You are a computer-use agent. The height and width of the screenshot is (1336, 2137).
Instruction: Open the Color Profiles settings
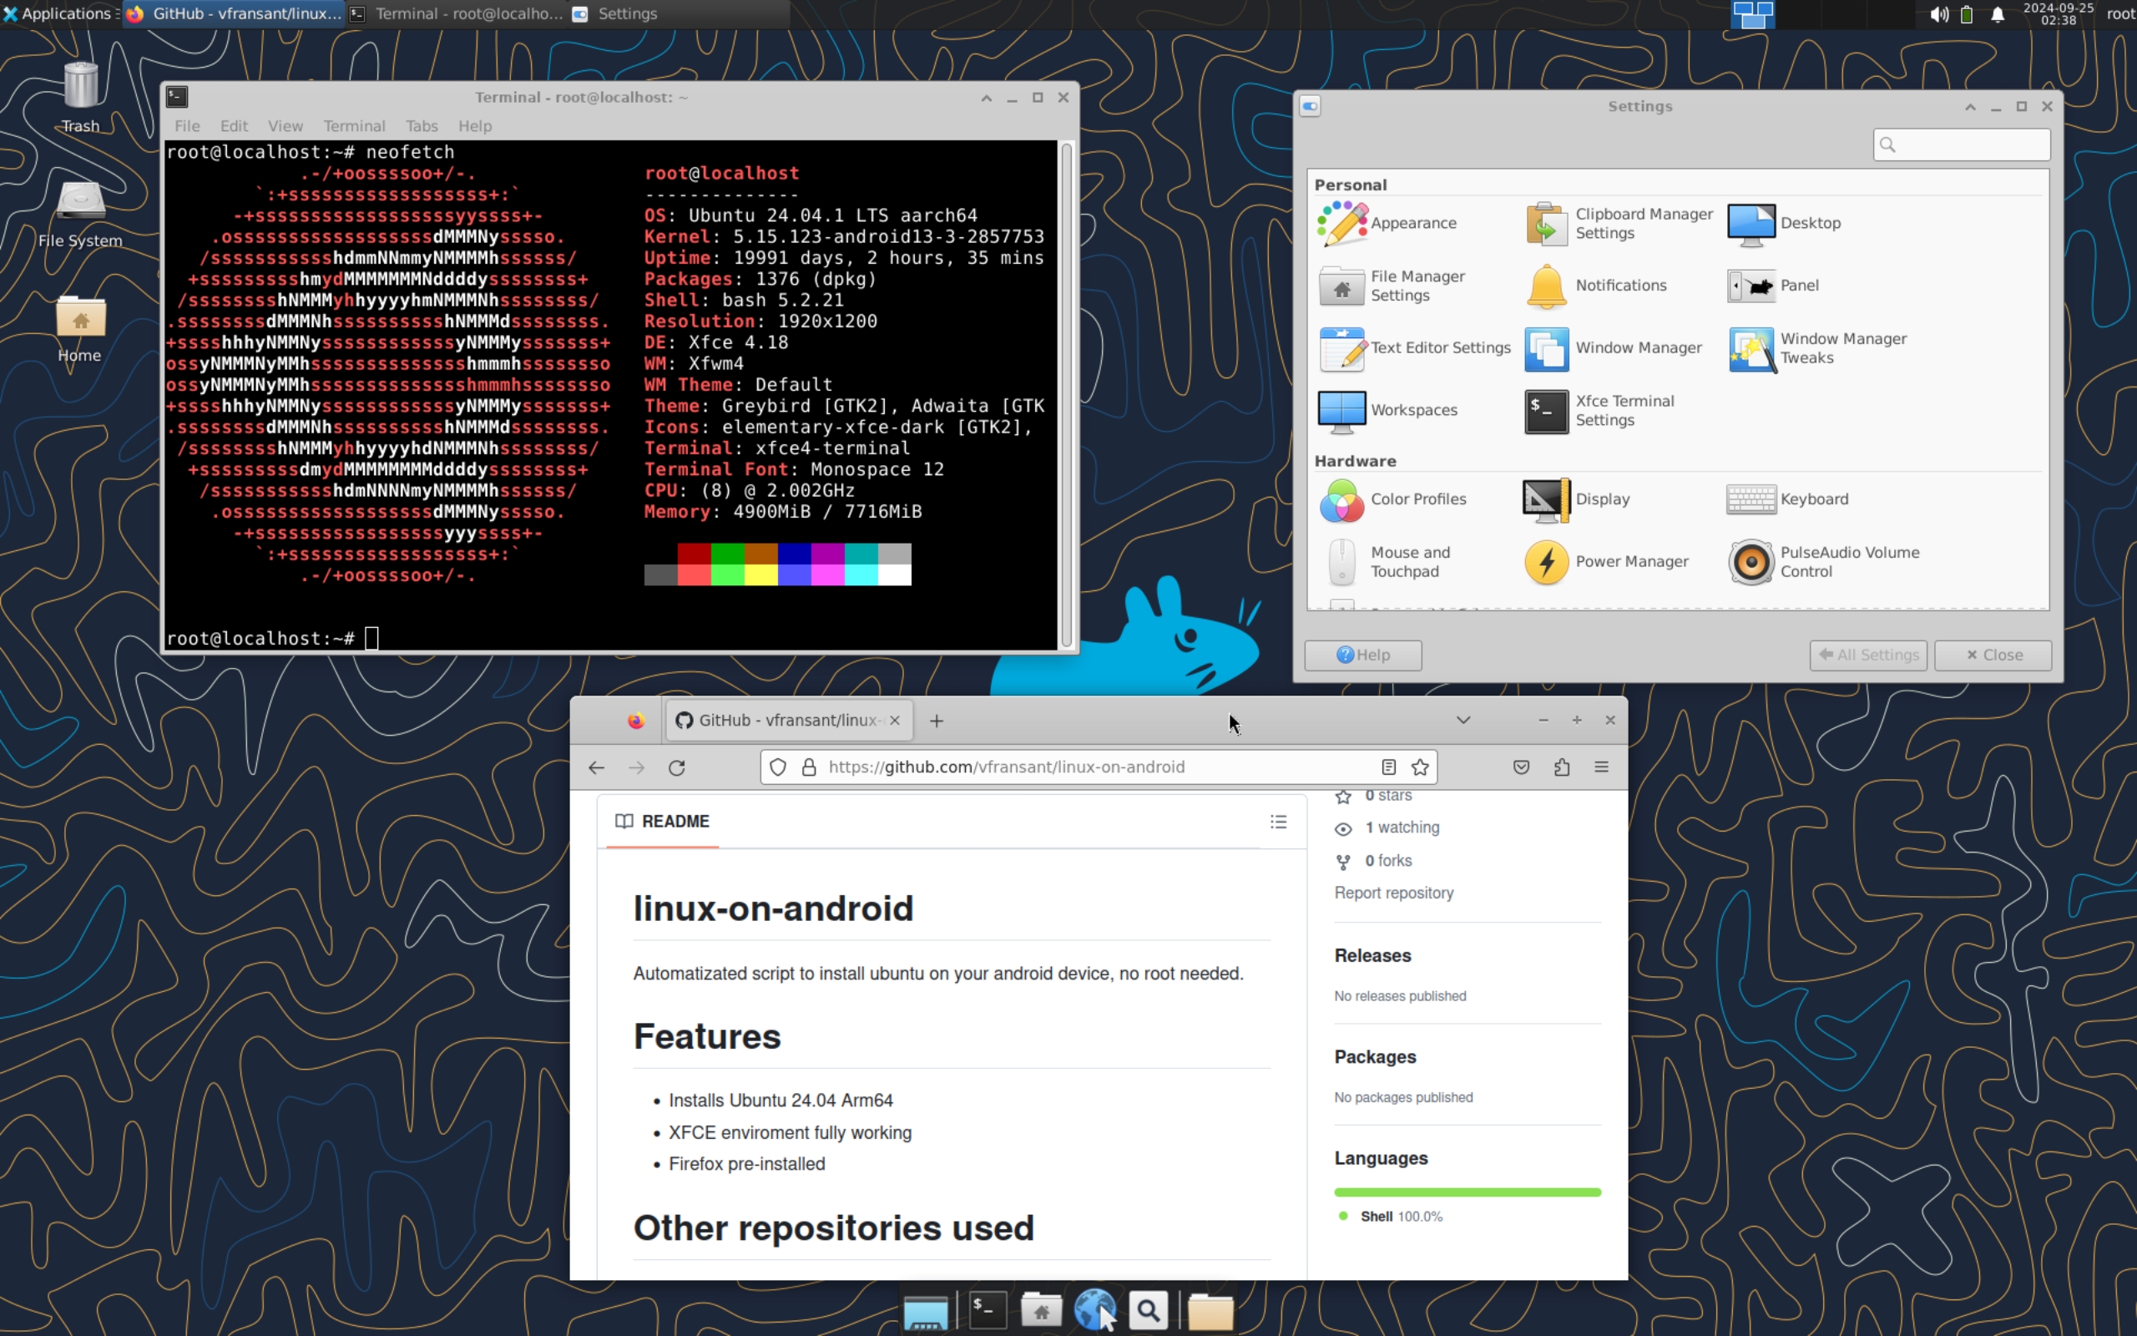click(1342, 499)
